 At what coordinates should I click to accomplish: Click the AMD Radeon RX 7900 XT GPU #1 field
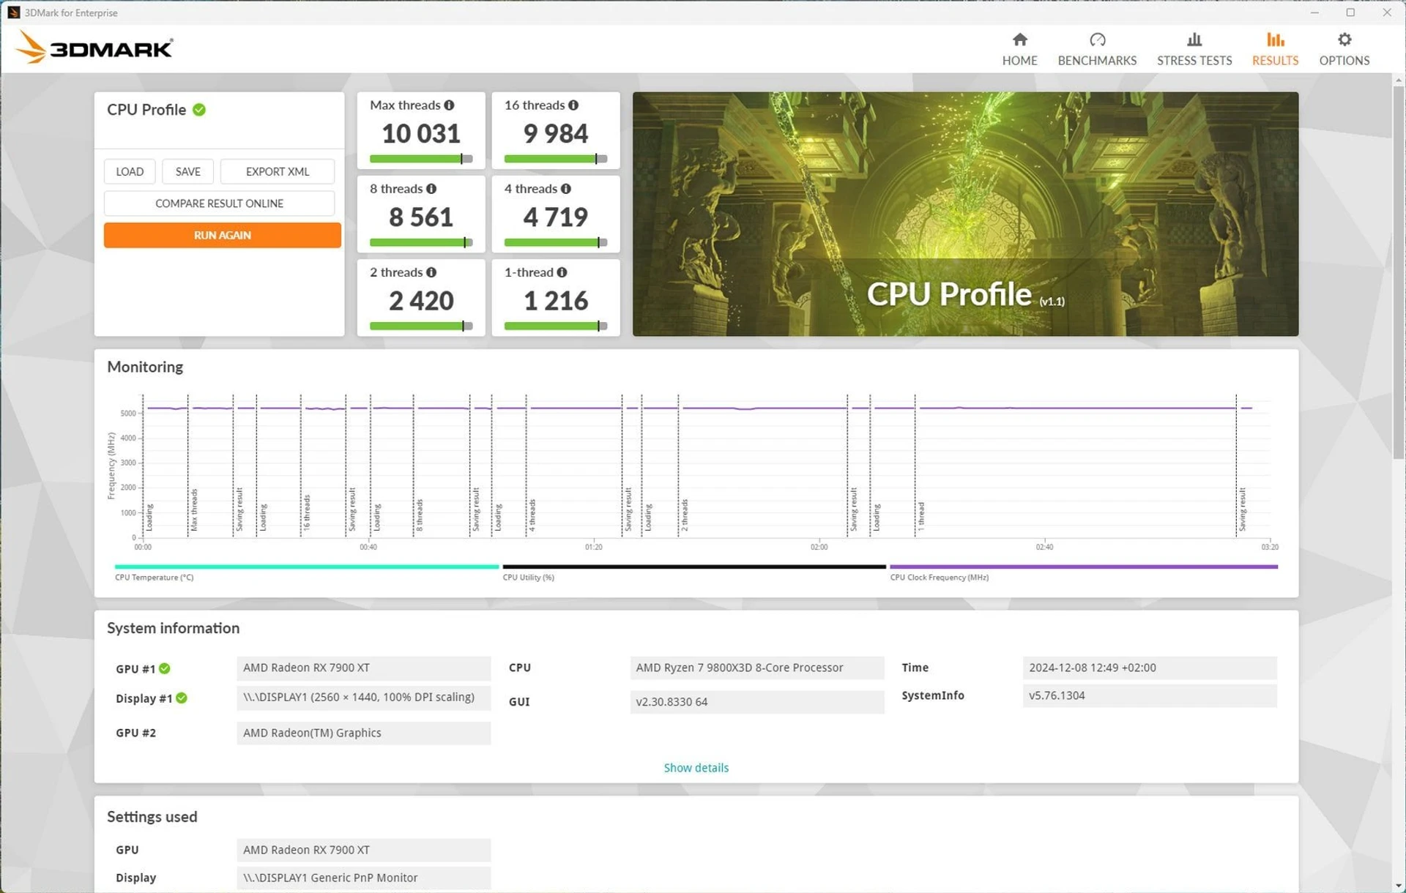pyautogui.click(x=363, y=668)
